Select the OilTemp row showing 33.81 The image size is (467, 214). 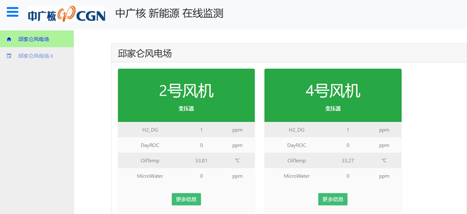[186, 160]
